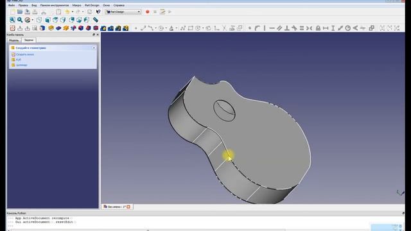The width and height of the screenshot is (411, 231).
Task: Create a new document icon
Action: point(13,12)
